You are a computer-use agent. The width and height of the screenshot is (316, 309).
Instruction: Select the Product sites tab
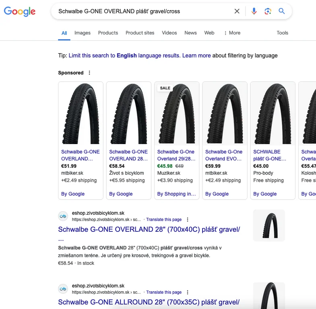[x=140, y=33]
